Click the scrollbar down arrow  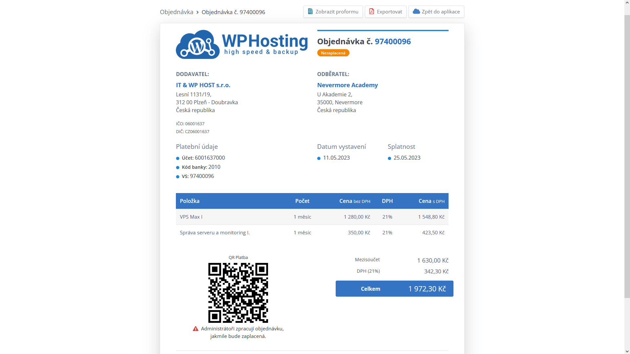coord(627,351)
